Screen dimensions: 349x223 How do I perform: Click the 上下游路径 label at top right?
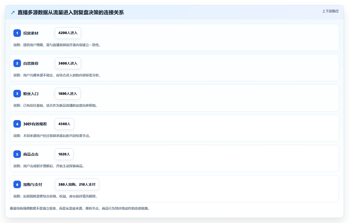coord(330,11)
